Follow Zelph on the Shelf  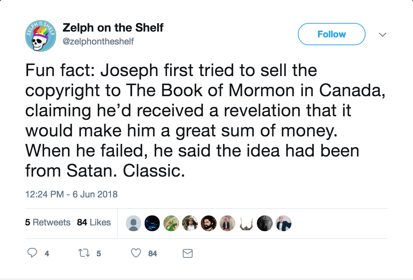tap(331, 34)
